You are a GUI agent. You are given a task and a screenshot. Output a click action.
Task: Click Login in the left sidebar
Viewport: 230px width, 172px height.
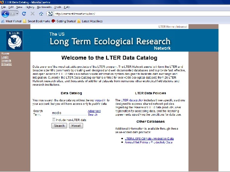click(5, 57)
